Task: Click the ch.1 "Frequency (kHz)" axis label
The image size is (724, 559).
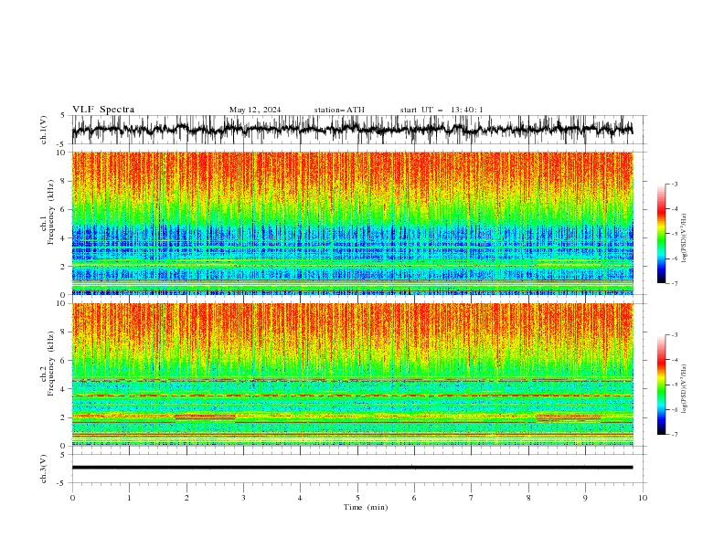Action: (x=52, y=213)
